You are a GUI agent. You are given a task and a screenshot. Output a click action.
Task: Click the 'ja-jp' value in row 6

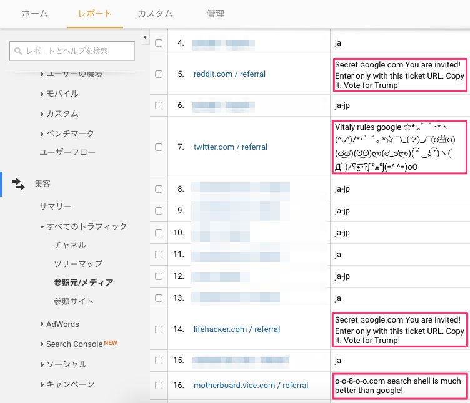tap(342, 105)
